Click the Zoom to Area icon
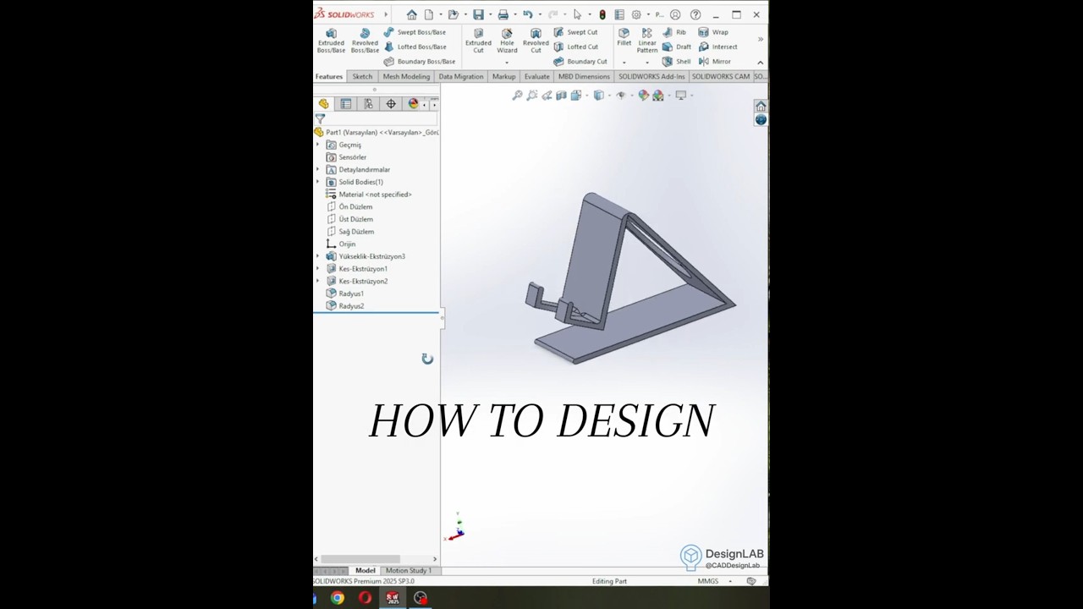Screen dimensions: 1083x609 click(x=532, y=96)
